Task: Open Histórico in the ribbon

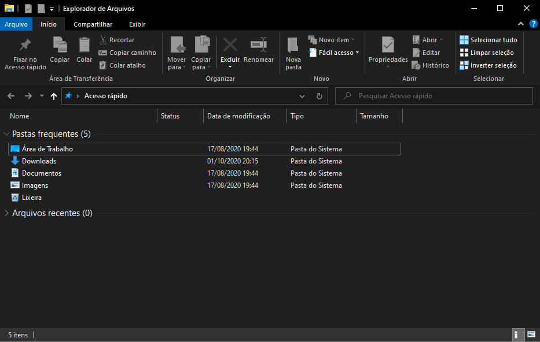Action: [431, 65]
